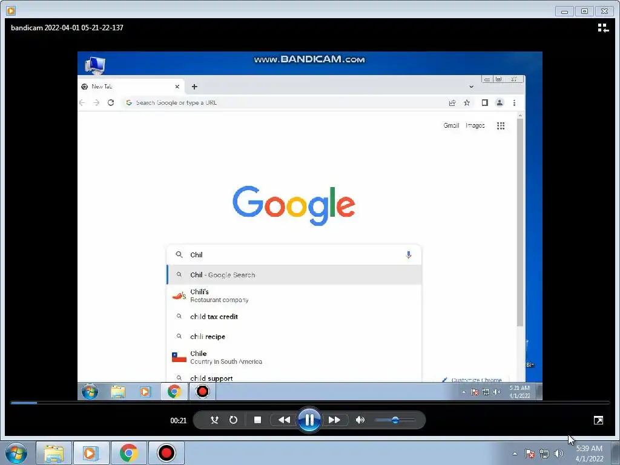The width and height of the screenshot is (620, 465).
Task: Open the Images link
Action: (475, 125)
